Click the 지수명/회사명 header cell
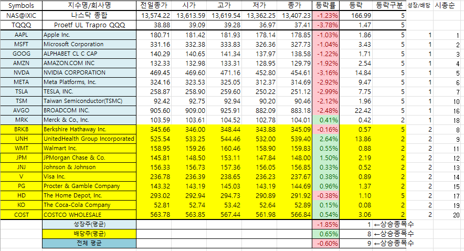Screen dimensions: 464x251 (x=89, y=6)
